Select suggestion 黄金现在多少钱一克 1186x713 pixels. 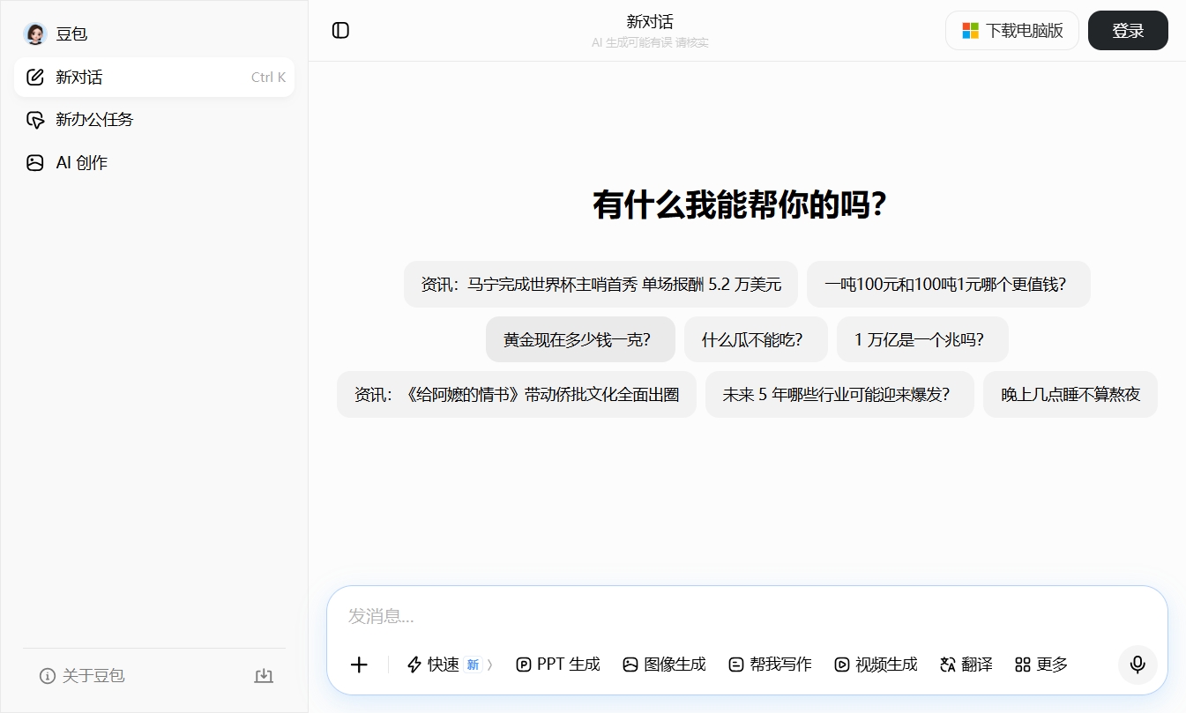pyautogui.click(x=580, y=339)
